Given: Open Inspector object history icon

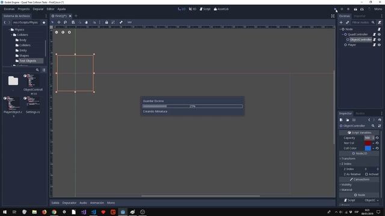Looking at the screenshot, I should coord(380,120).
